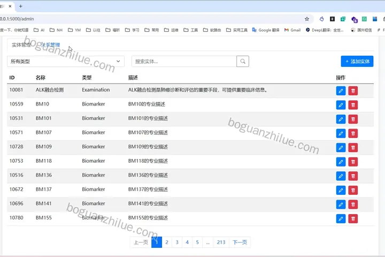Go to page 5
The height and width of the screenshot is (257, 385).
tap(197, 242)
